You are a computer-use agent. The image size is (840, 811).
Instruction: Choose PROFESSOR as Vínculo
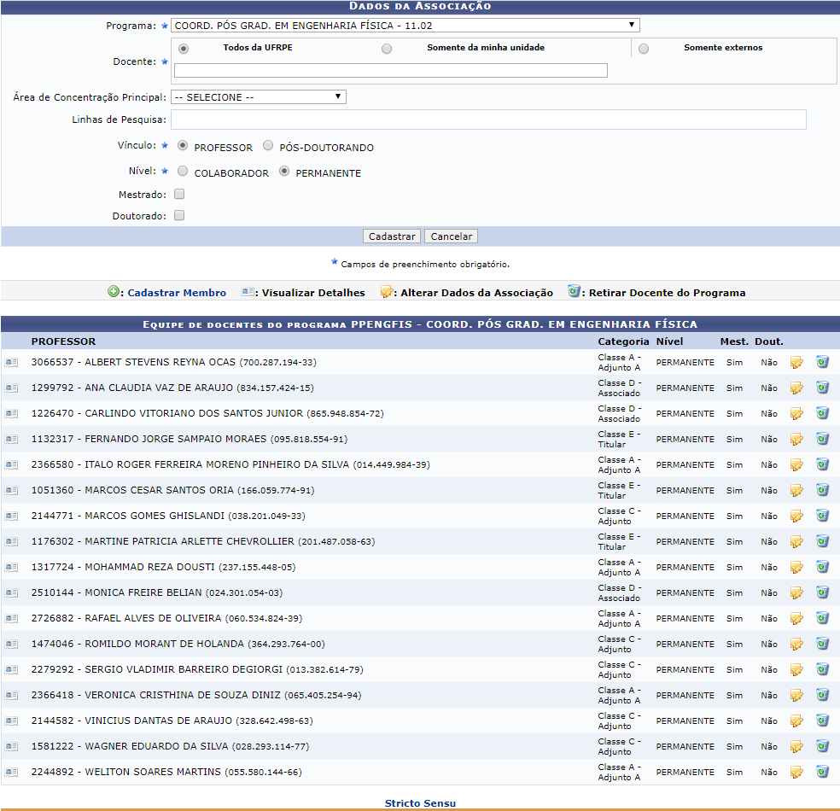pyautogui.click(x=183, y=146)
